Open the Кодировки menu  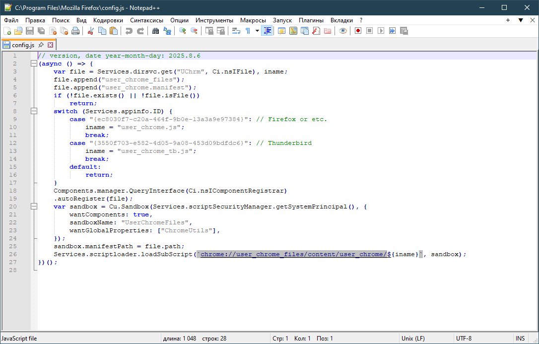coord(108,20)
